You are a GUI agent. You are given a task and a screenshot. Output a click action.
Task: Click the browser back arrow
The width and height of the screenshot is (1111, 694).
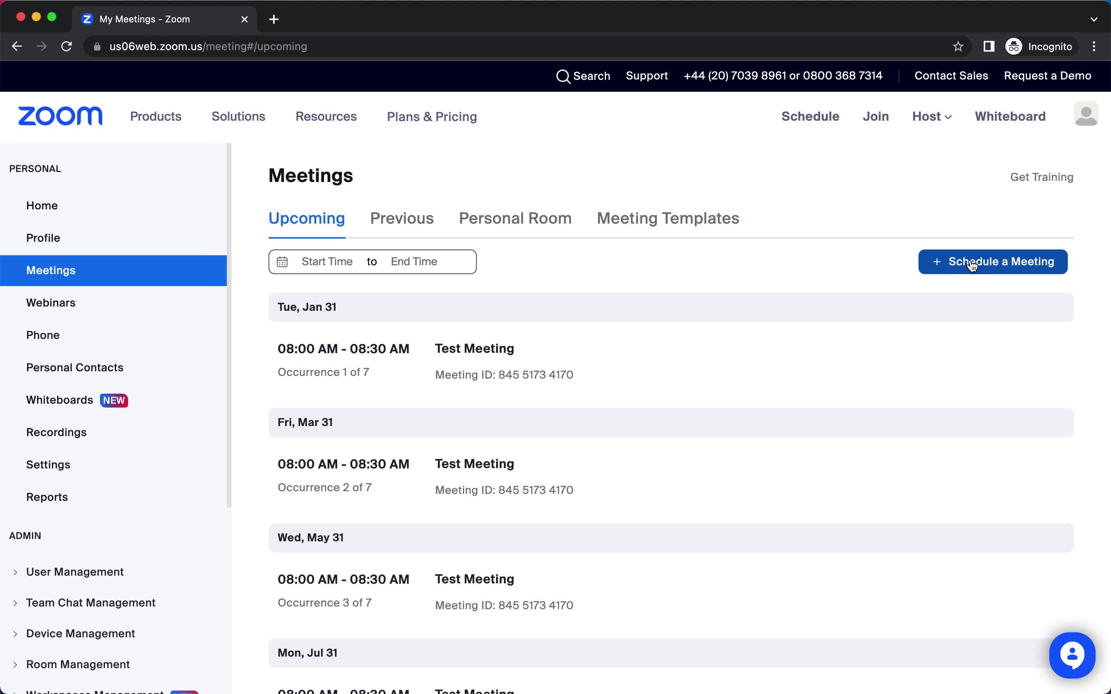17,46
